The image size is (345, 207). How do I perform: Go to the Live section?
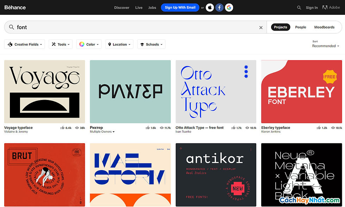point(139,7)
